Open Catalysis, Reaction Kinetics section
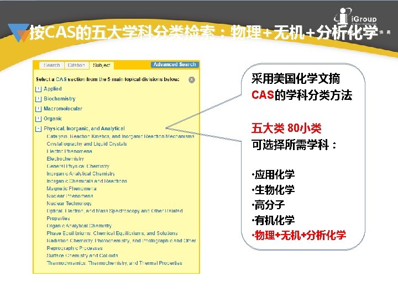This screenshot has width=398, height=298. tap(121, 136)
